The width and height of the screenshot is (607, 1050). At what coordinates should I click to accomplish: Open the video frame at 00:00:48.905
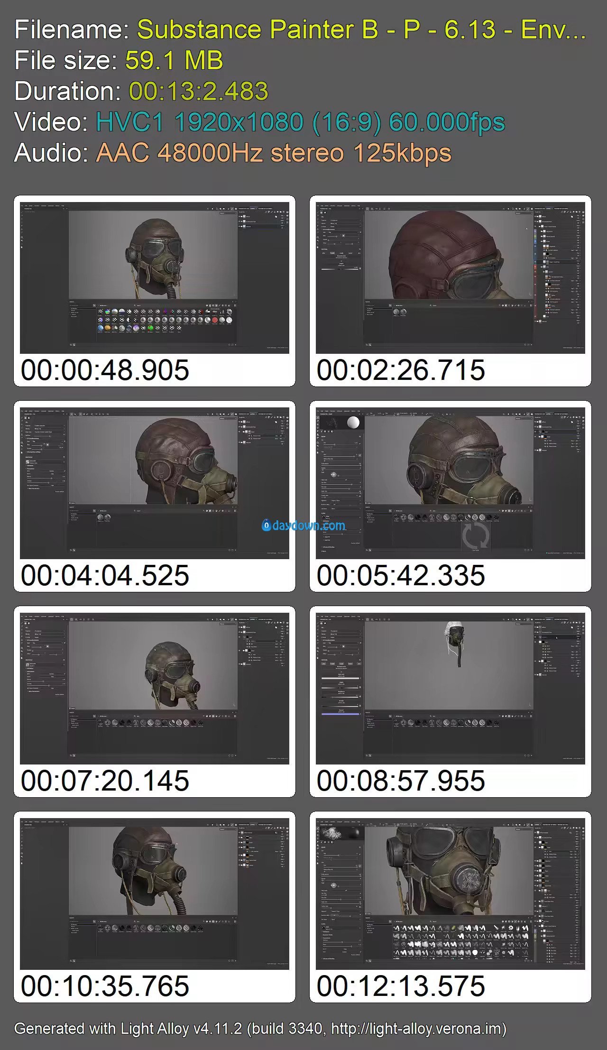(x=154, y=277)
